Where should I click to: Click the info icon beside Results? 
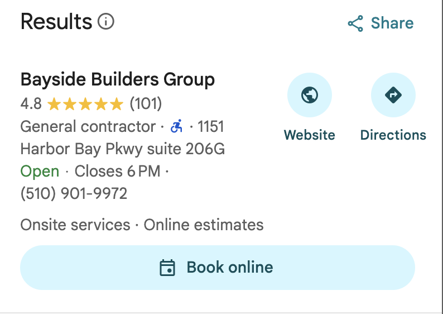(106, 22)
